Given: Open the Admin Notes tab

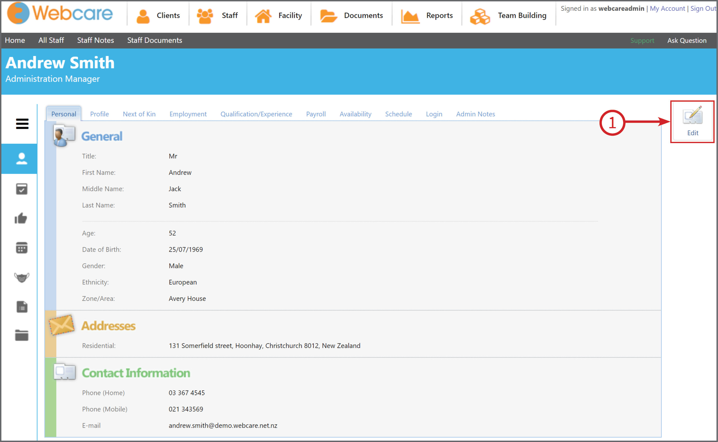Looking at the screenshot, I should tap(476, 114).
